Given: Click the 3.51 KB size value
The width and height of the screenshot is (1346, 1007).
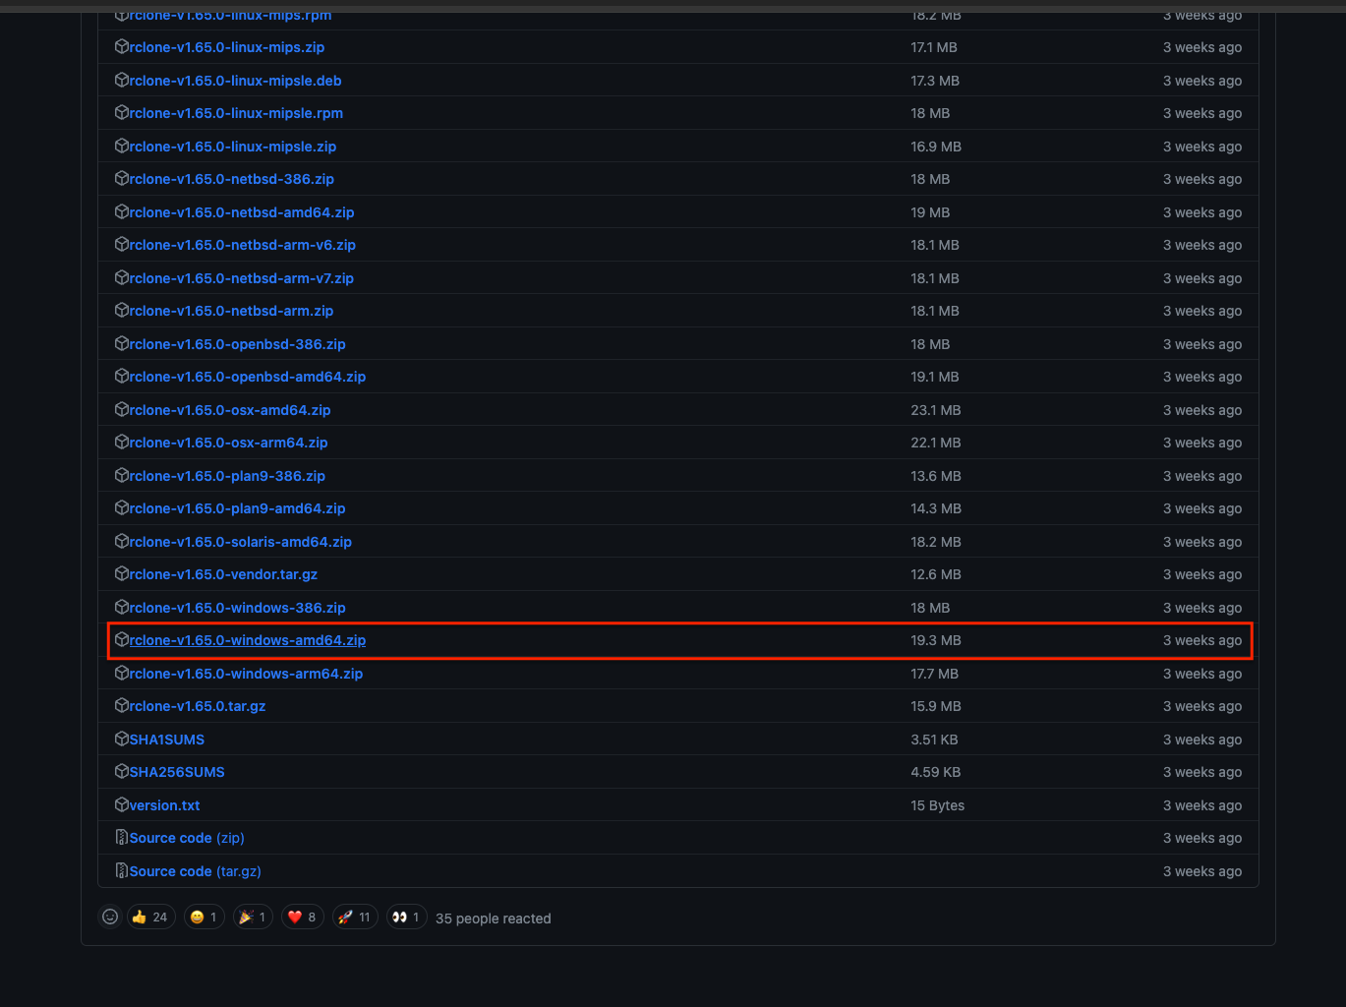Looking at the screenshot, I should click(934, 740).
